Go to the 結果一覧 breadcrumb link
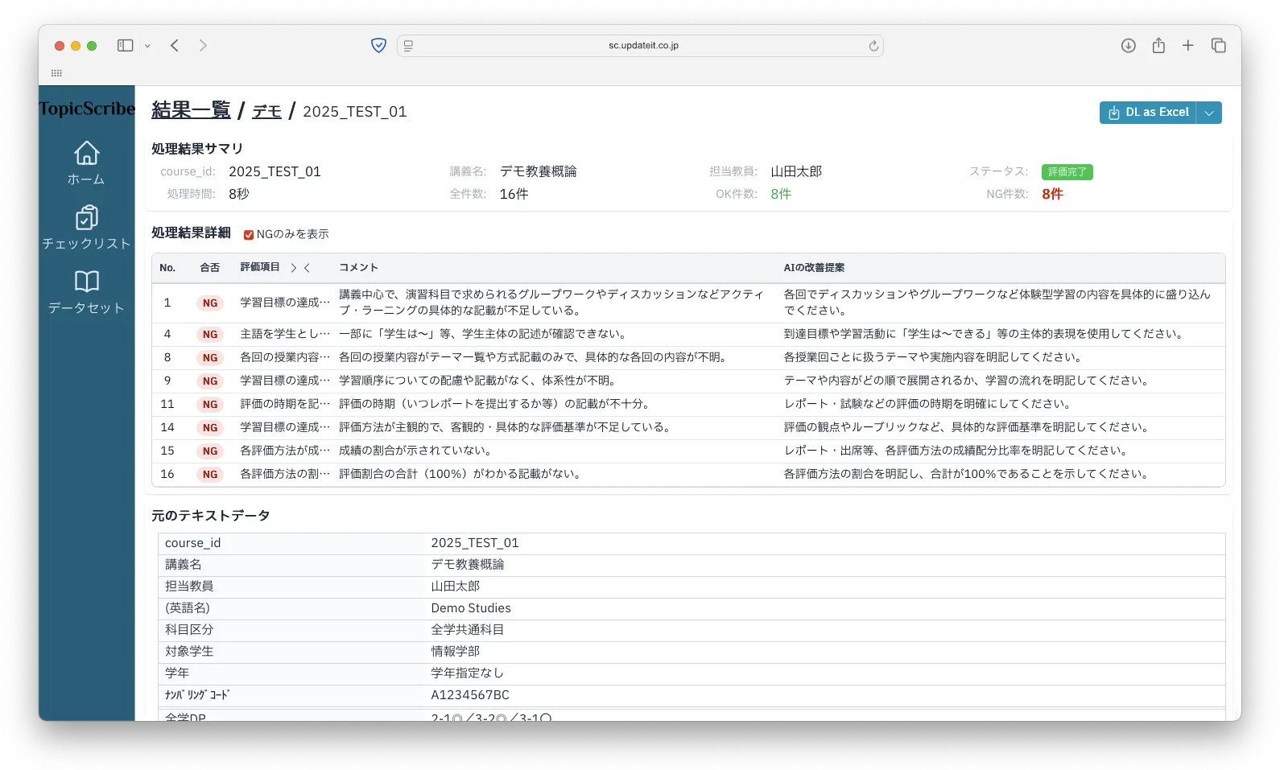 pos(191,110)
